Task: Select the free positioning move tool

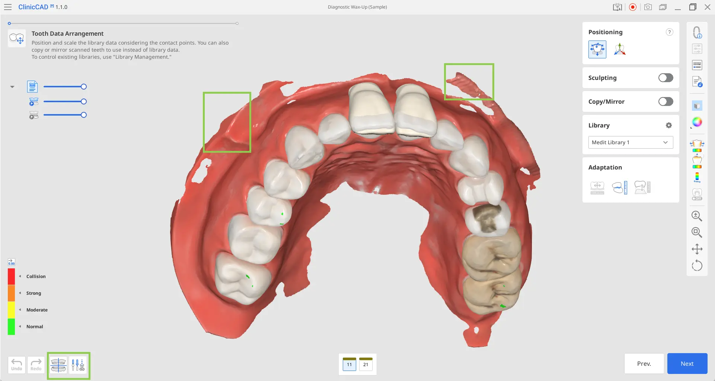Action: pos(597,49)
